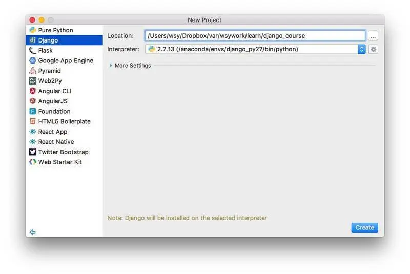Open interpreter dropdown arrows
Image resolution: width=410 pixels, height=274 pixels.
[362, 49]
